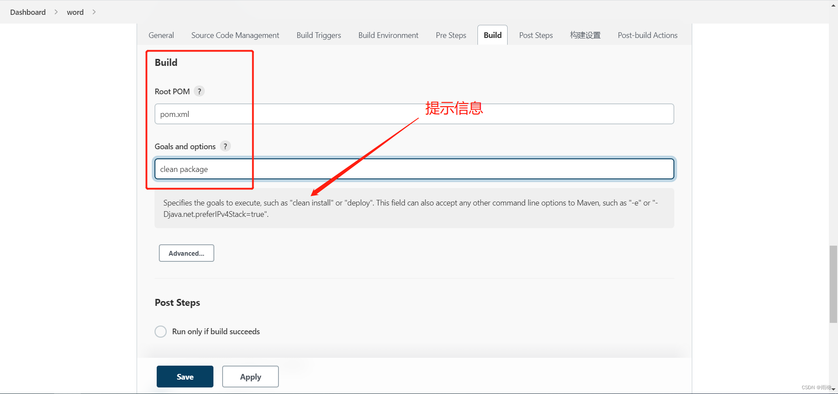Open the 构建设置 tab
The height and width of the screenshot is (394, 838).
585,35
